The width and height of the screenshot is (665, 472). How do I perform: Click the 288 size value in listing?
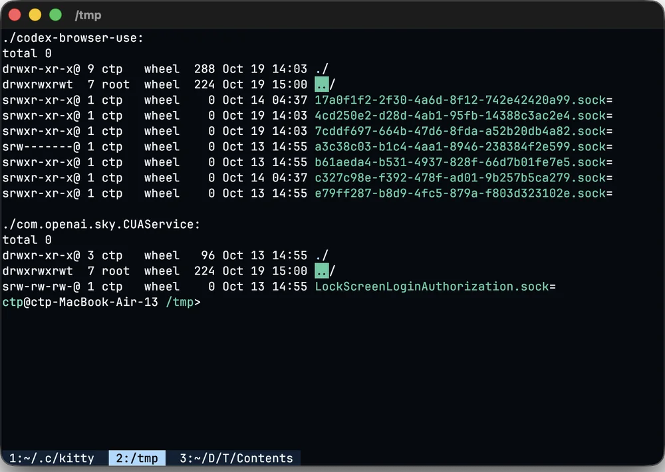click(204, 69)
